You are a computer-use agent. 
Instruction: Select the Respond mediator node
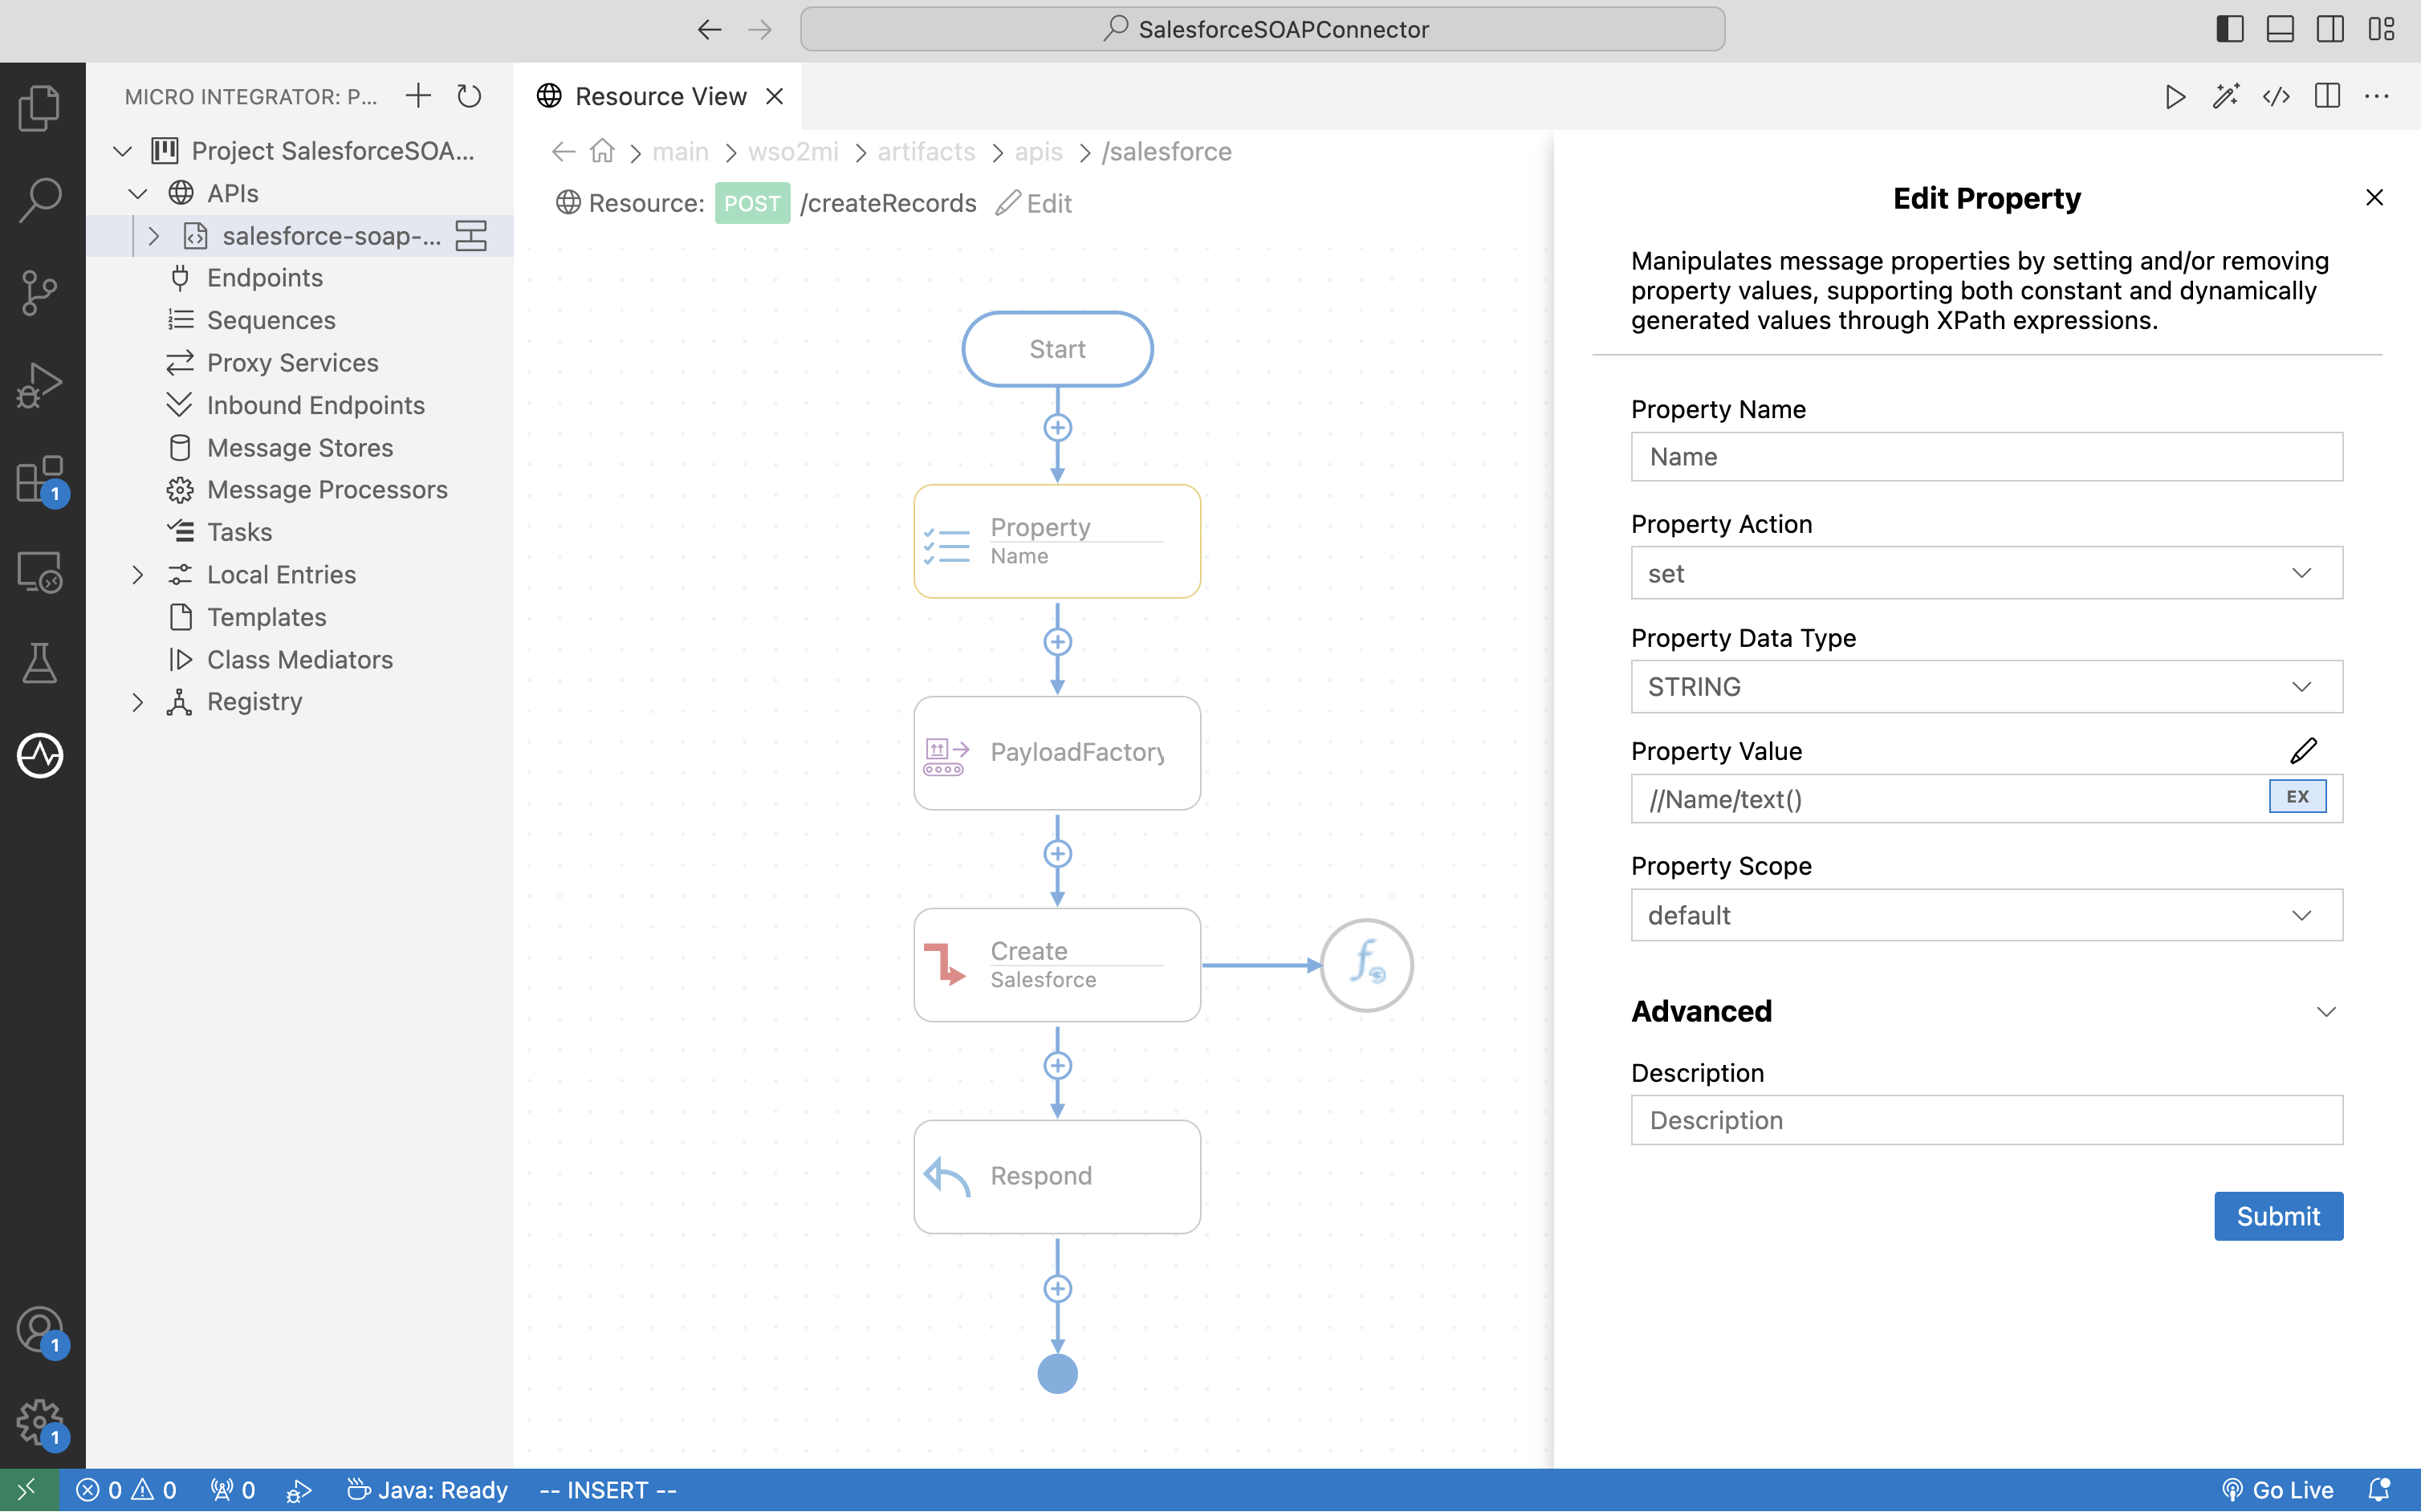tap(1057, 1177)
